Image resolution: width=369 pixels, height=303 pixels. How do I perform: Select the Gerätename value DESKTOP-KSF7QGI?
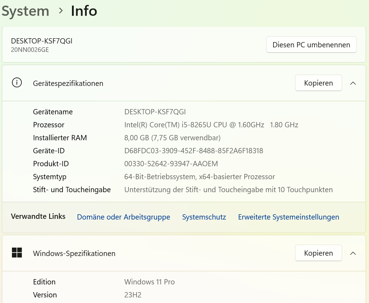pyautogui.click(x=155, y=112)
